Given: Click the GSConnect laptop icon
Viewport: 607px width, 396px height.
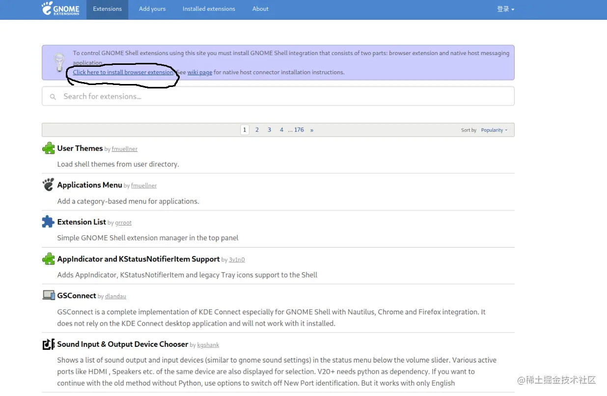Looking at the screenshot, I should click(48, 295).
